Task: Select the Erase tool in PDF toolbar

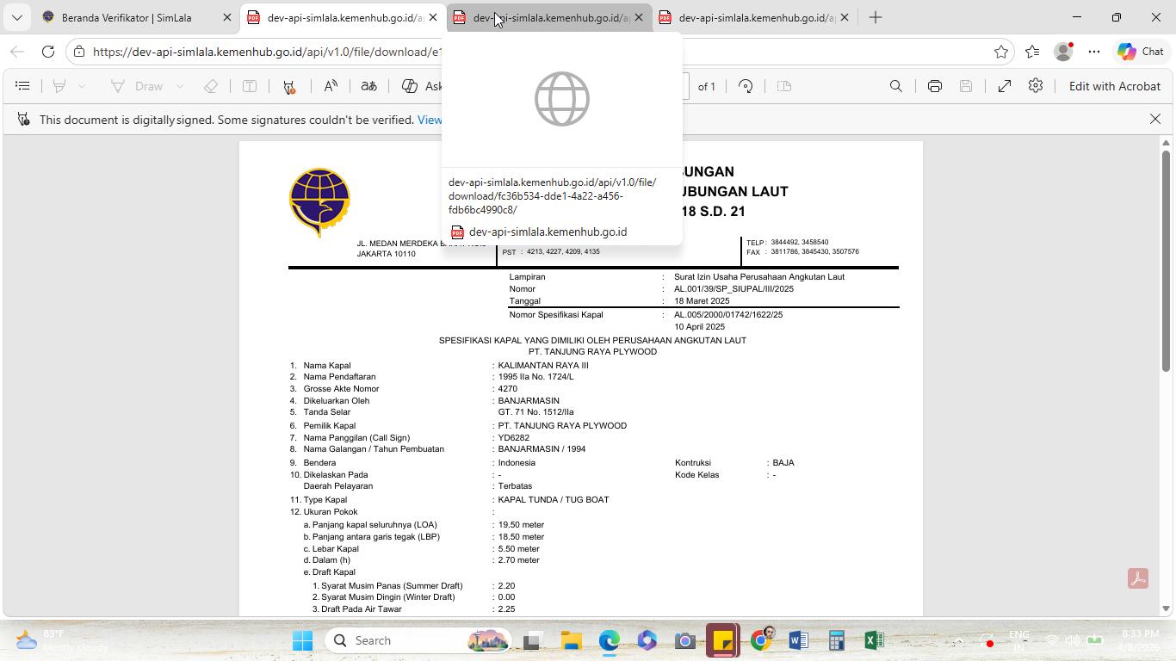Action: tap(211, 86)
